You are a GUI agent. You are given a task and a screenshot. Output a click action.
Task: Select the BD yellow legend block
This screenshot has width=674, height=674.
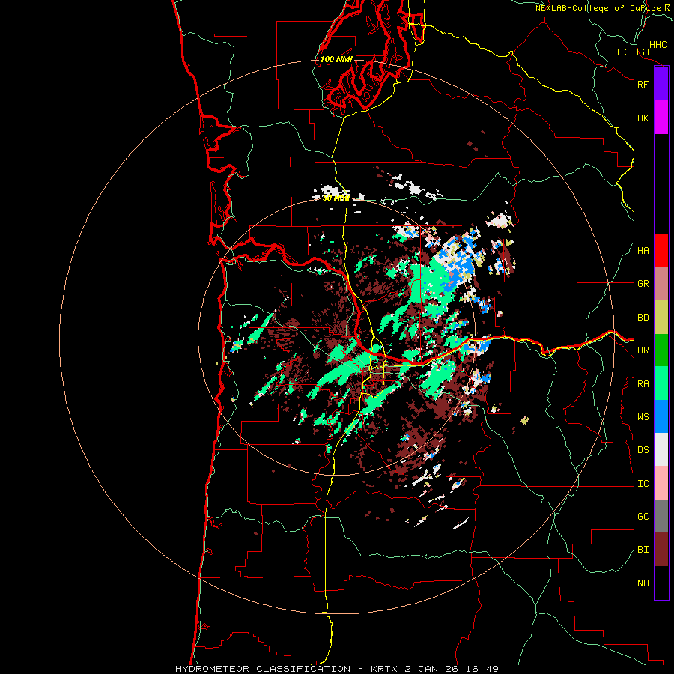[661, 318]
